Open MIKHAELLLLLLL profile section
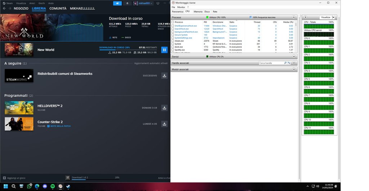Screen dimensions: 369x191 click(x=83, y=8)
